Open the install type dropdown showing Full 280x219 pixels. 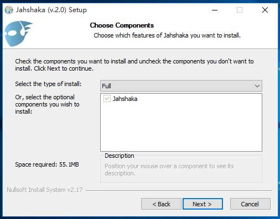point(181,86)
